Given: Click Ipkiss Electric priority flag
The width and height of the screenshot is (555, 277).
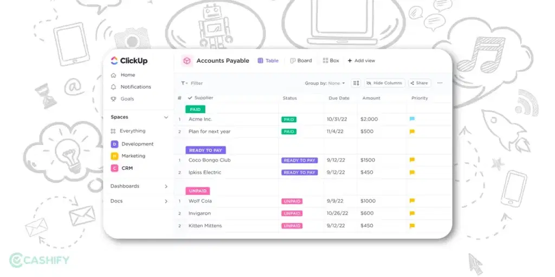Looking at the screenshot, I should pos(412,173).
